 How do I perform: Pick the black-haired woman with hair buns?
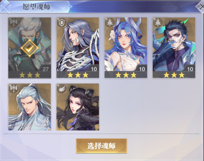click(x=78, y=107)
